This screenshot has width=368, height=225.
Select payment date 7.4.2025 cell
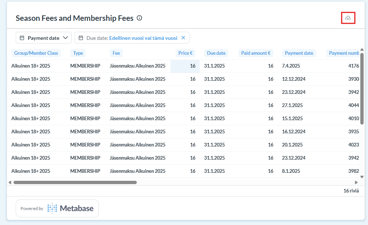291,66
